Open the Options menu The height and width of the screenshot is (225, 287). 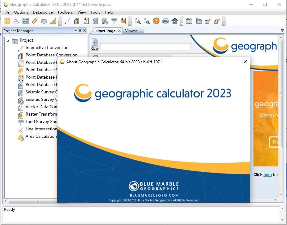pos(21,12)
